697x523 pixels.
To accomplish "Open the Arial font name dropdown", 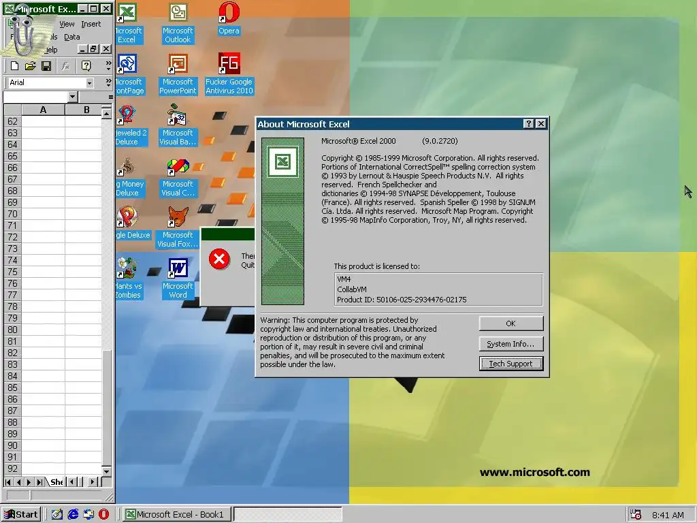I will tap(89, 82).
